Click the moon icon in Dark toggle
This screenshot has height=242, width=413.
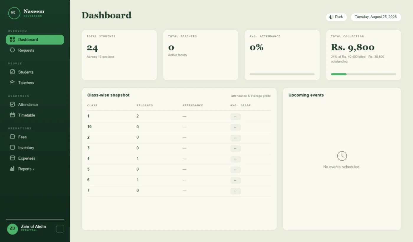pyautogui.click(x=332, y=17)
